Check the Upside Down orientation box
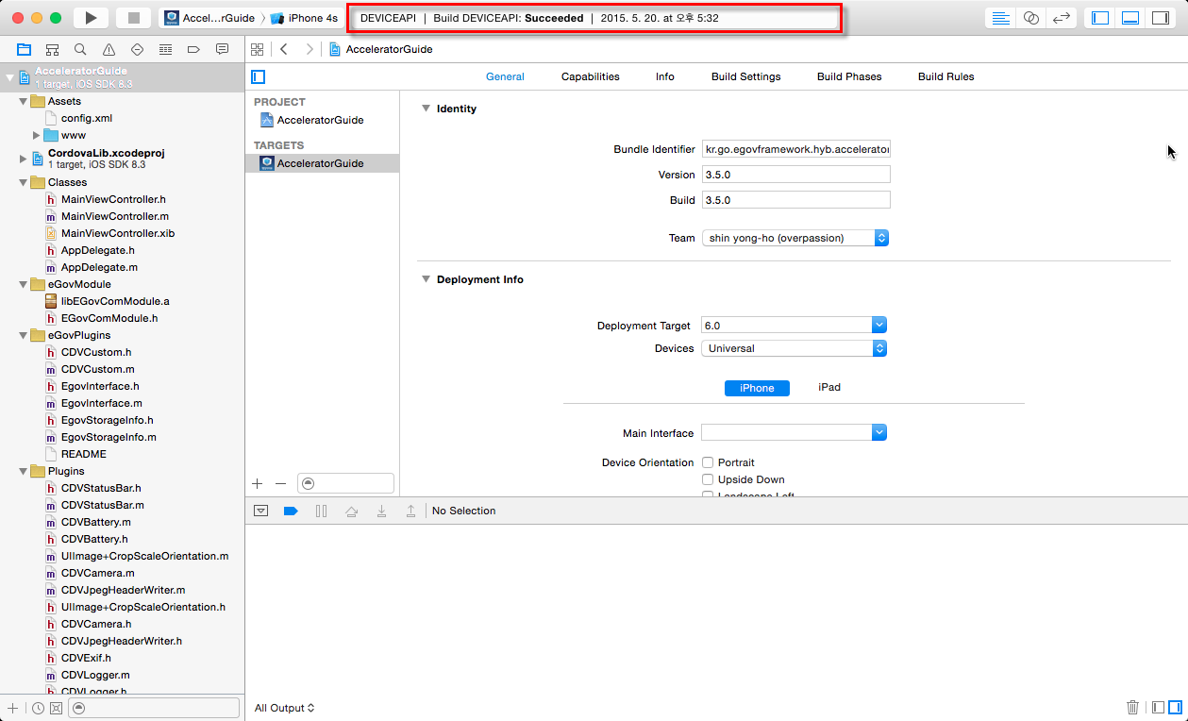This screenshot has width=1188, height=721. click(708, 479)
